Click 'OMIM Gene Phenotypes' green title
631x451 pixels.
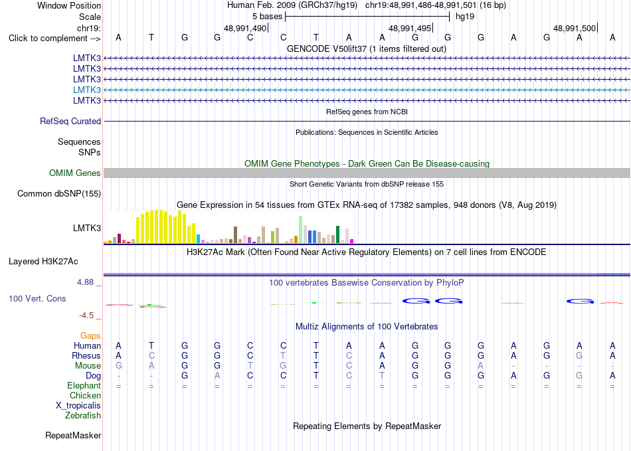[x=367, y=164]
